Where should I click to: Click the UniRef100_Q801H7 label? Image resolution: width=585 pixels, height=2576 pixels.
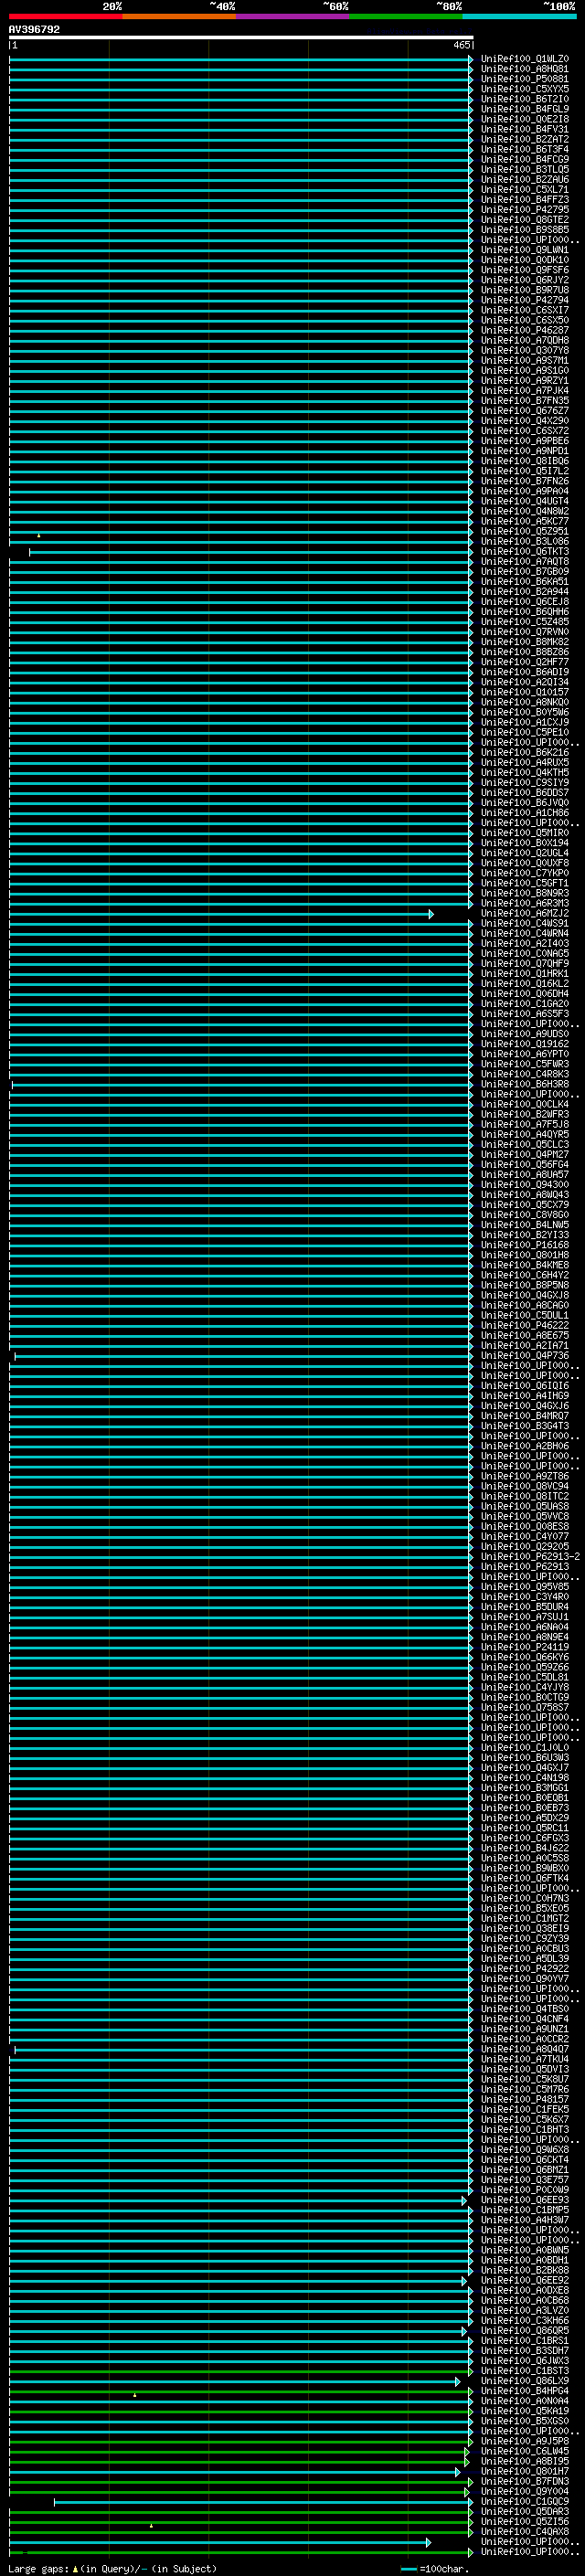point(524,2471)
